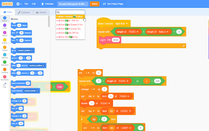Screen dimensions: 209x131
Task: Click the turn clockwise 15 degrees block
Action: 21,33
